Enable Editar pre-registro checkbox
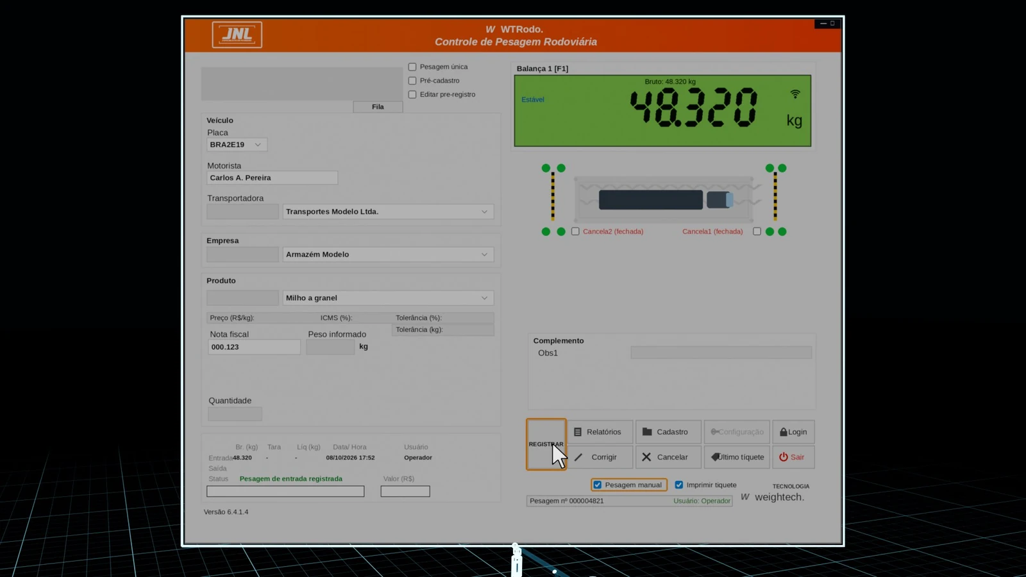 [412, 94]
